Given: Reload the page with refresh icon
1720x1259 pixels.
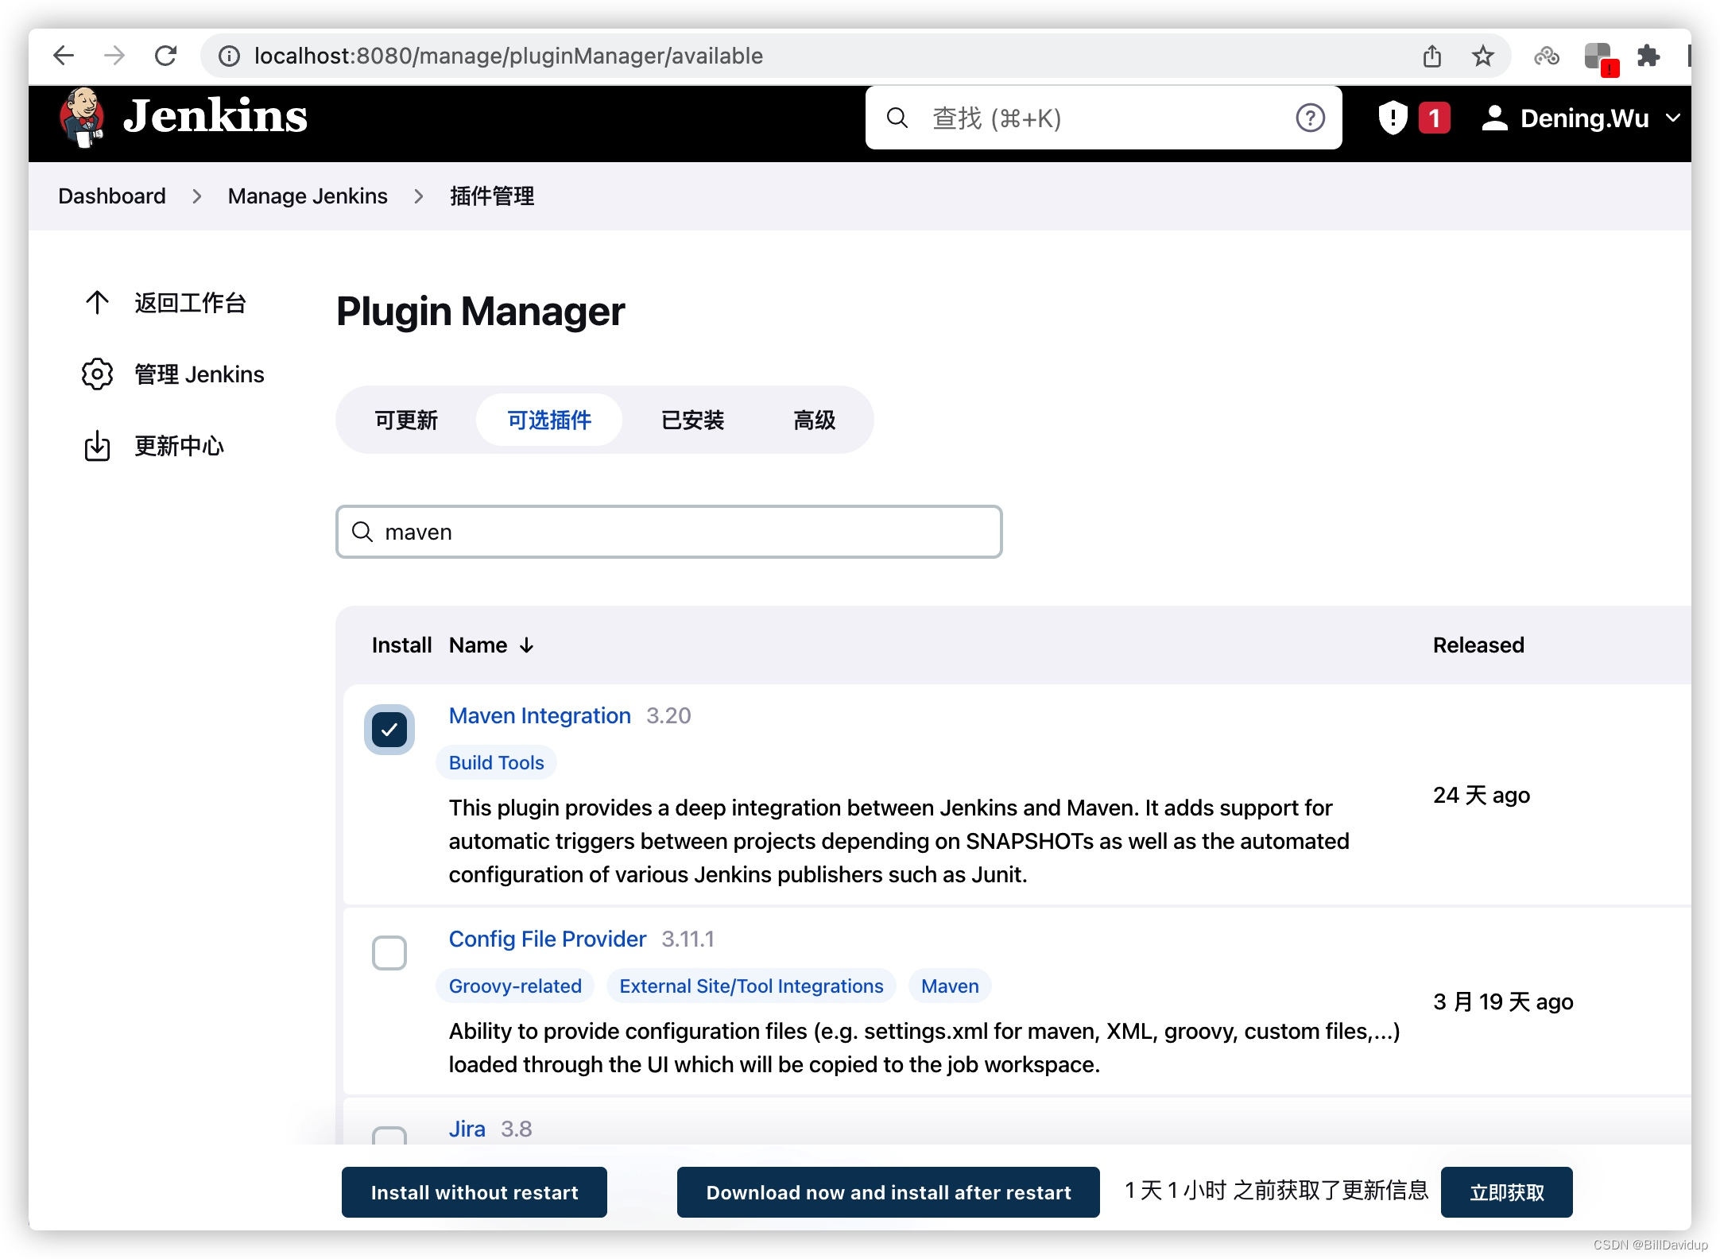Looking at the screenshot, I should [x=165, y=56].
